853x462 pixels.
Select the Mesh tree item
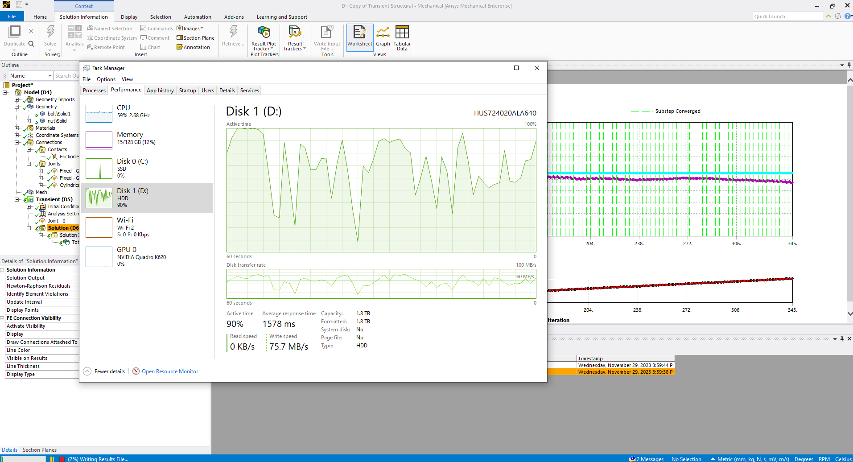41,192
